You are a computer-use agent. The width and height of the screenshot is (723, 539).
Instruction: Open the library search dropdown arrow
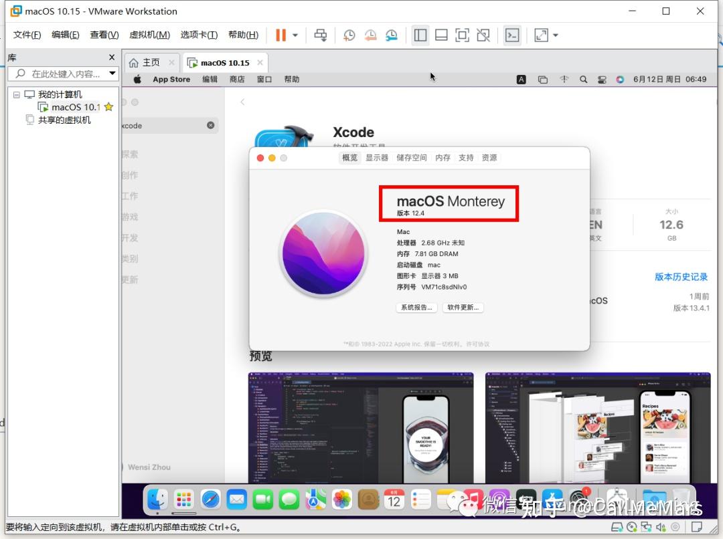pos(112,74)
